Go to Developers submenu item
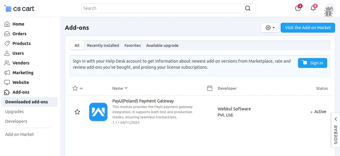The width and height of the screenshot is (340, 156). point(16,121)
